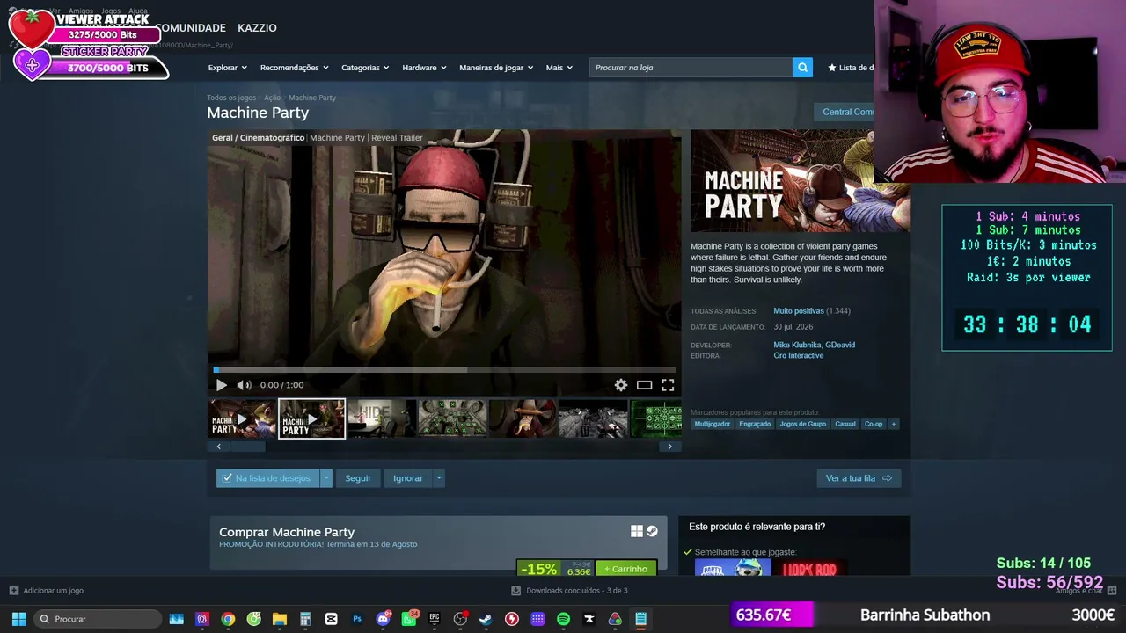Enter fullscreen on the trailer video
The image size is (1126, 633).
pyautogui.click(x=668, y=385)
